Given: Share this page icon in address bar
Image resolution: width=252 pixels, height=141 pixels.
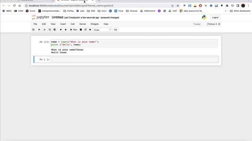Looking at the screenshot, I should [172, 6].
